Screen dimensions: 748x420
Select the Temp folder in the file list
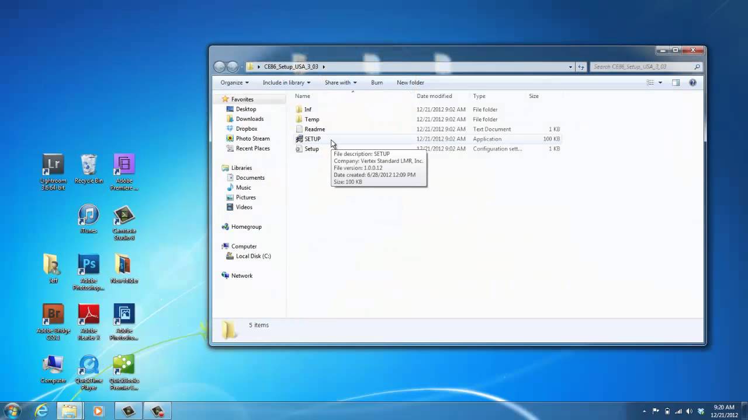coord(428,120)
